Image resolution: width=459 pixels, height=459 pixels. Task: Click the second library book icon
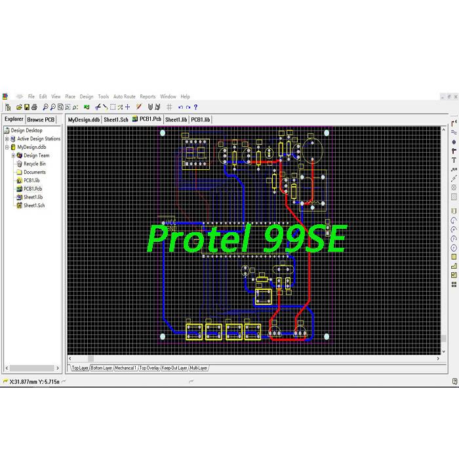157,107
